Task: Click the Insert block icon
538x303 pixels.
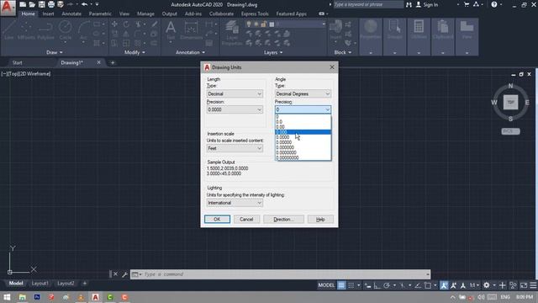Action: [x=335, y=29]
